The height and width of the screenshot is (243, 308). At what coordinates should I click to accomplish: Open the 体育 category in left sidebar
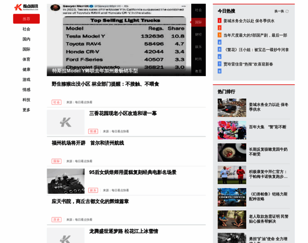pyautogui.click(x=26, y=59)
